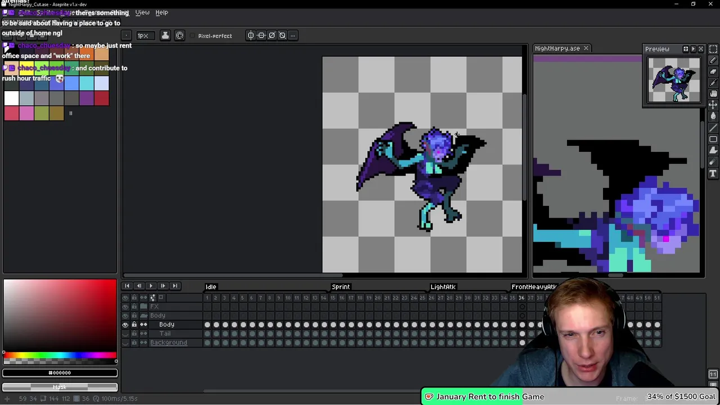Center the Preview window view
This screenshot has height=405, width=720.
click(686, 49)
